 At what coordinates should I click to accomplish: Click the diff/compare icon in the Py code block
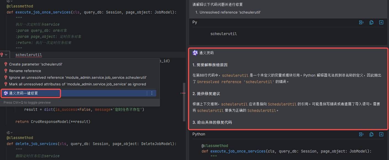[361, 22]
